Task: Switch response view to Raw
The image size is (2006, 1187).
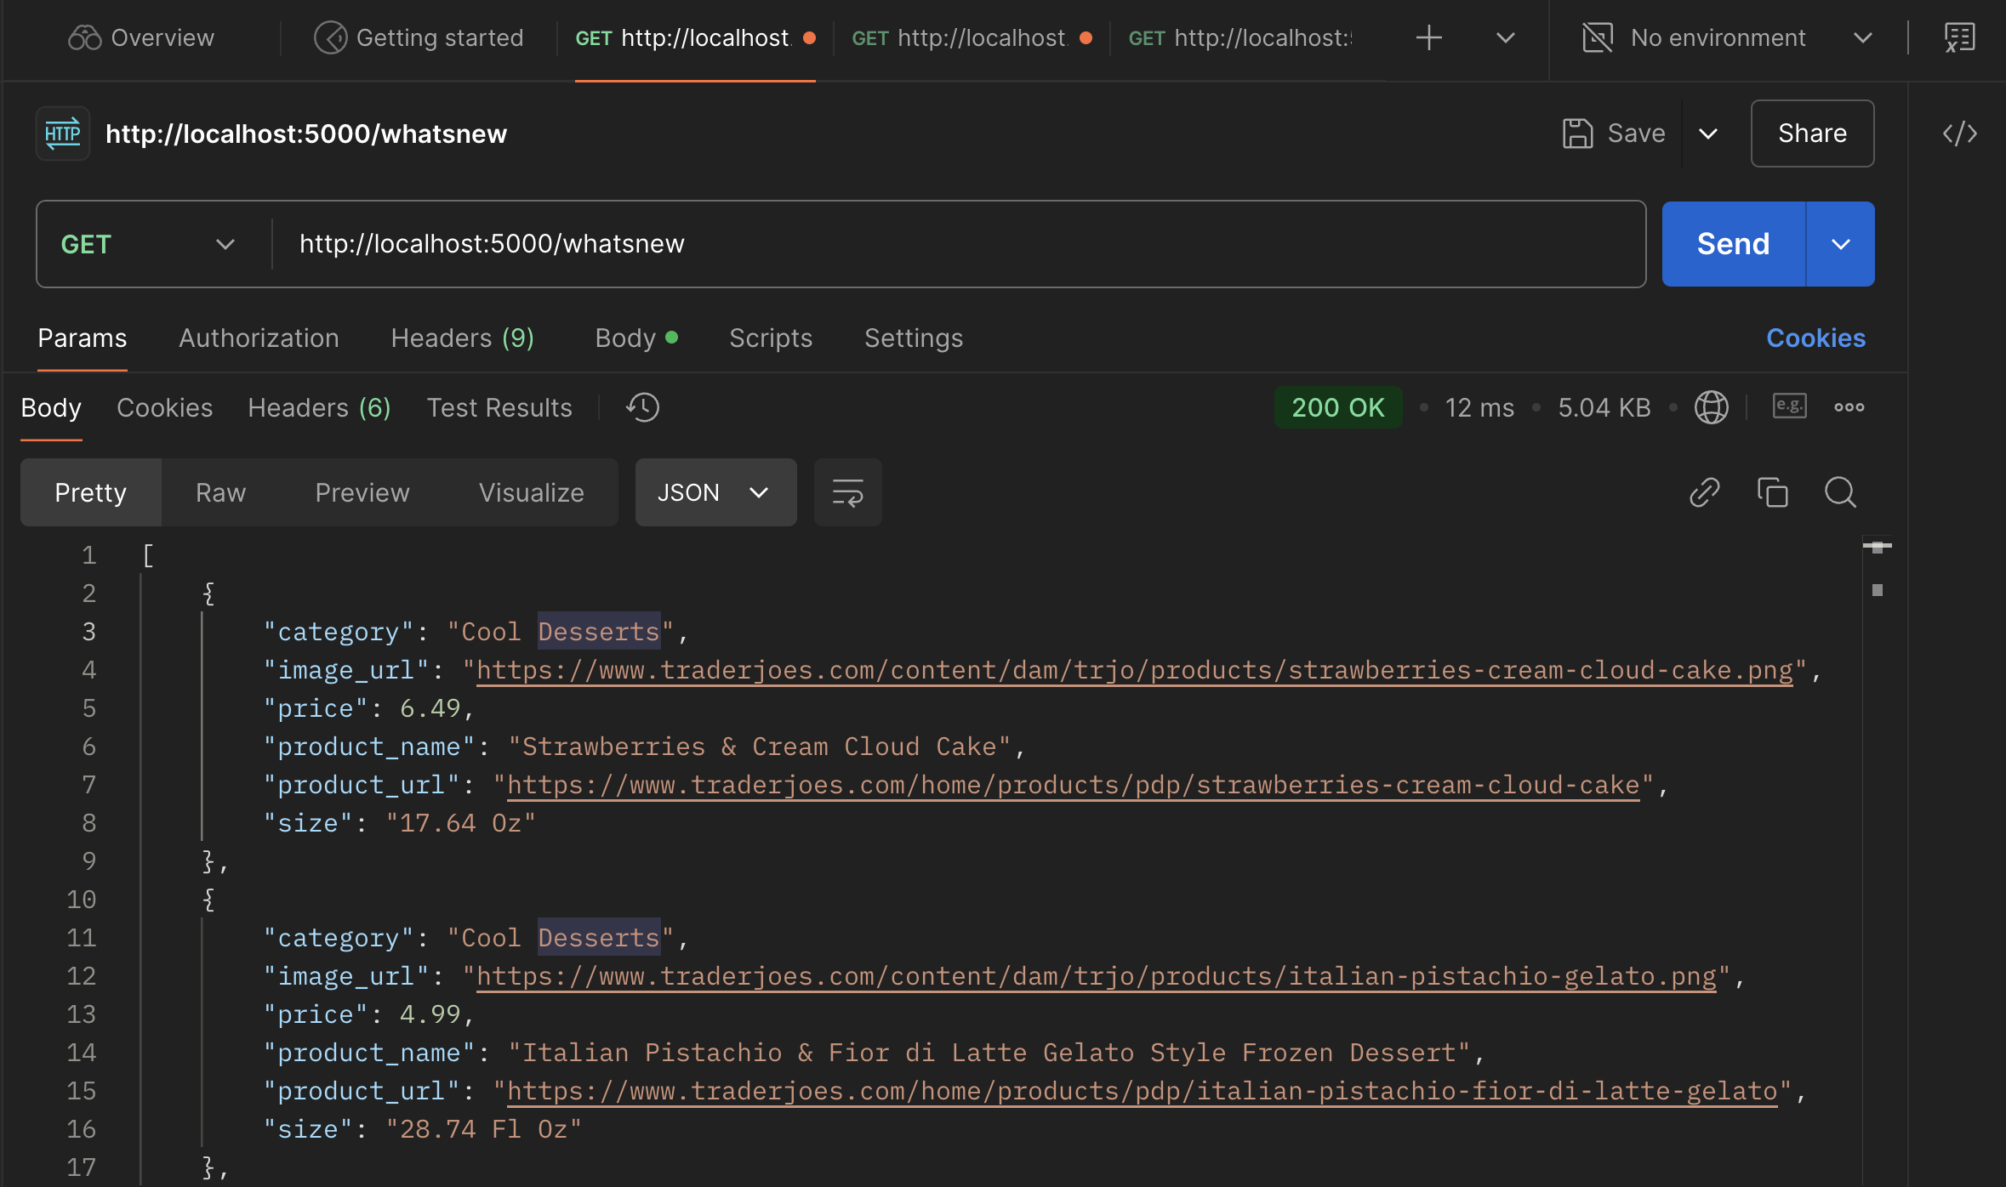Action: [x=220, y=492]
